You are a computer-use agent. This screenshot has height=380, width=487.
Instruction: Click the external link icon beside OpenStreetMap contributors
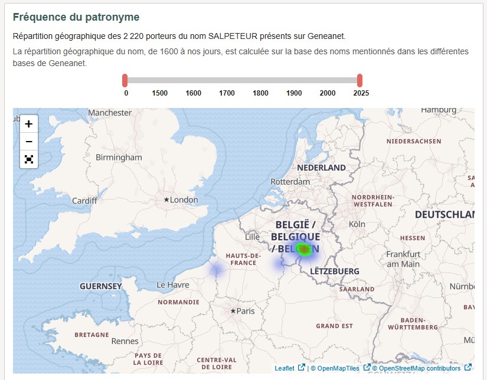[x=467, y=366]
